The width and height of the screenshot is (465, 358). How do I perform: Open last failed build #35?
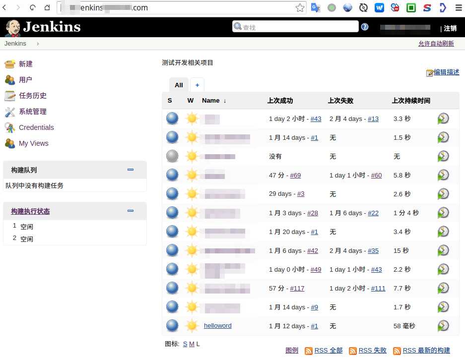[x=373, y=251]
